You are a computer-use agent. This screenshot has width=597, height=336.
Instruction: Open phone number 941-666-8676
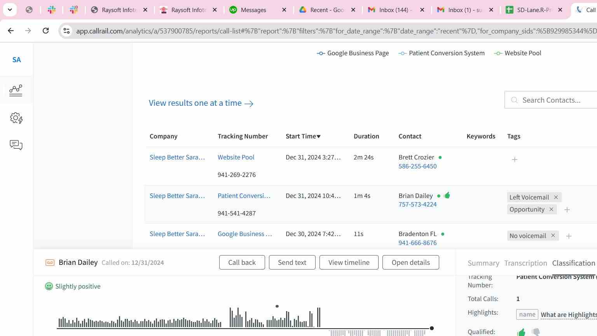point(417,243)
